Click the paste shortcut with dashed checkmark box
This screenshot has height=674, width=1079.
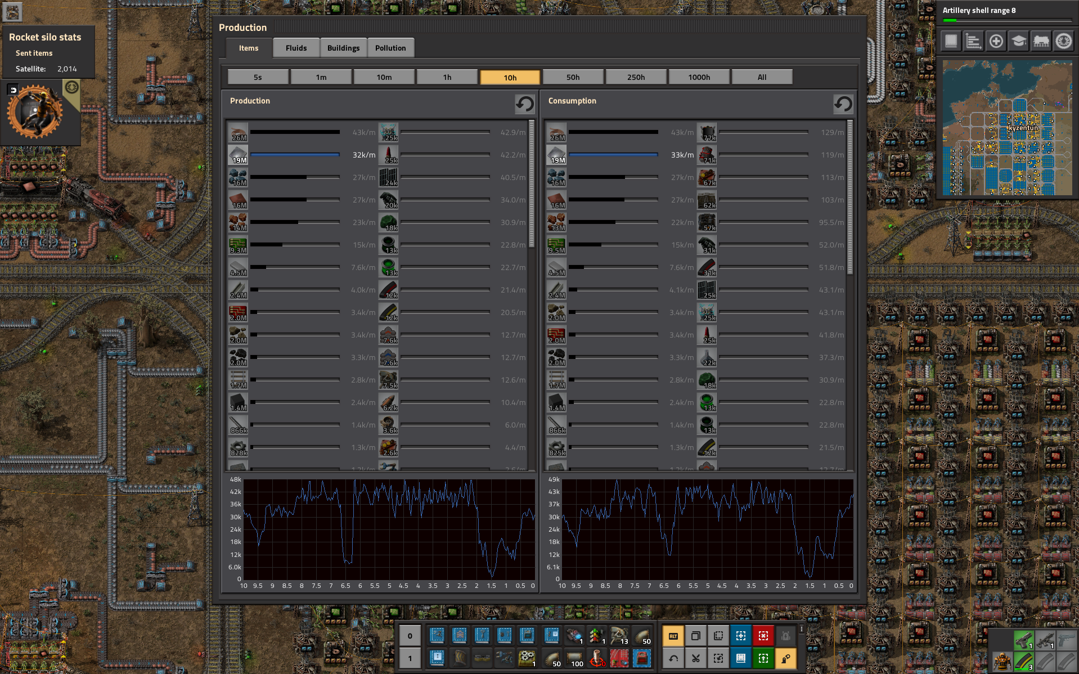coord(718,658)
